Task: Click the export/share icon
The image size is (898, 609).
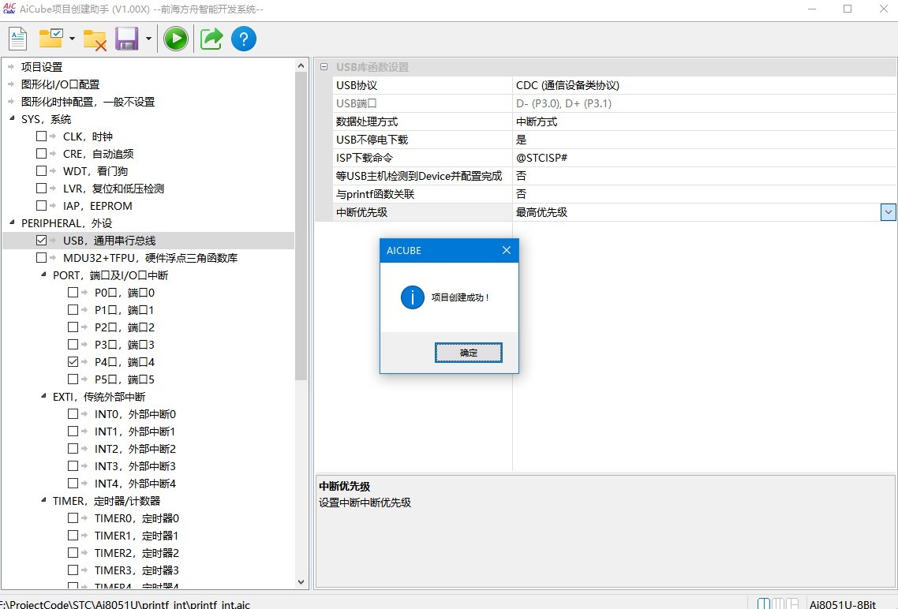Action: click(209, 38)
